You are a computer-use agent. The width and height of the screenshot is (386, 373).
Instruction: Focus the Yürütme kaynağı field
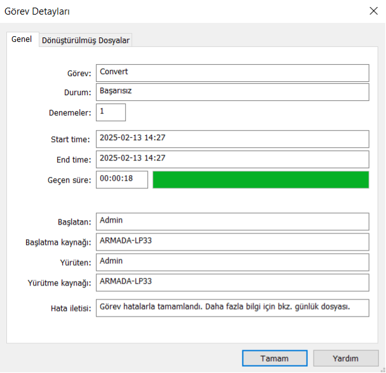[232, 282]
